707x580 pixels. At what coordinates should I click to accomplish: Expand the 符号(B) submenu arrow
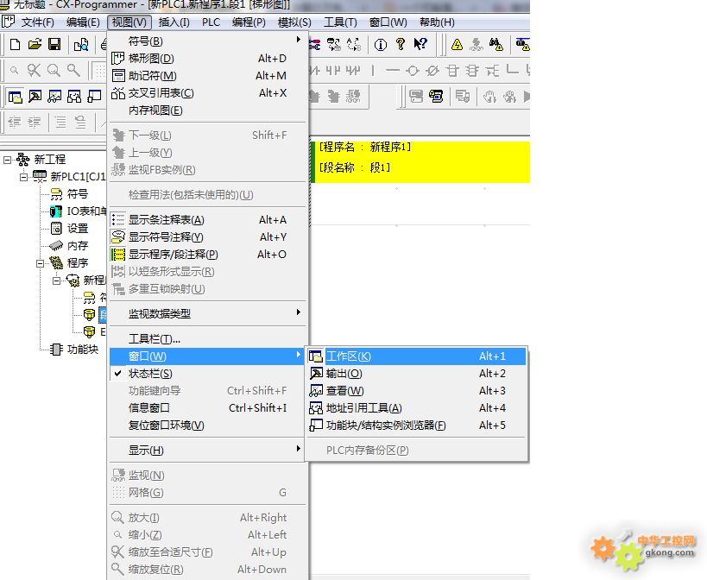click(x=298, y=40)
